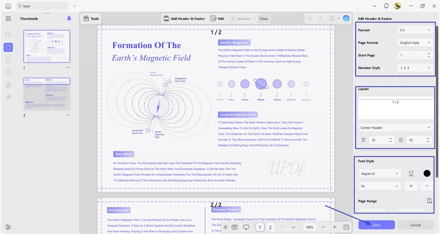This screenshot has height=234, width=440.
Task: Open the search panel in left sidebar
Action: 8,34
